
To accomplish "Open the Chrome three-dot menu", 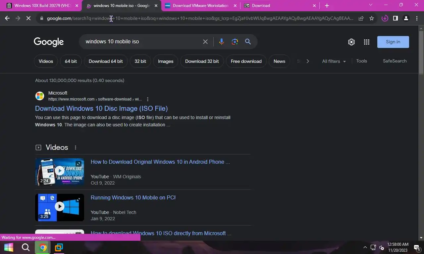I will coord(416,19).
